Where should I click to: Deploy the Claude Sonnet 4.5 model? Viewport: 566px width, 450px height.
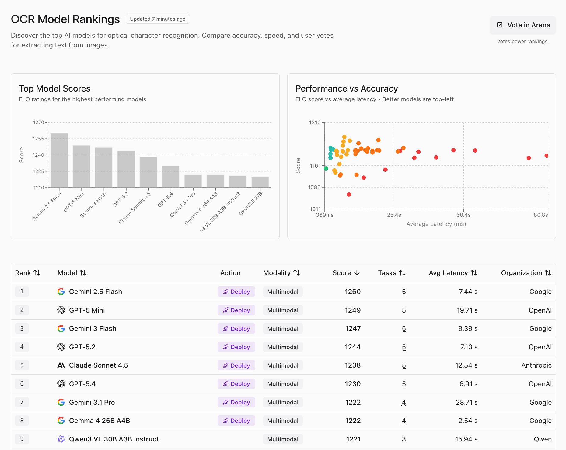pyautogui.click(x=236, y=365)
